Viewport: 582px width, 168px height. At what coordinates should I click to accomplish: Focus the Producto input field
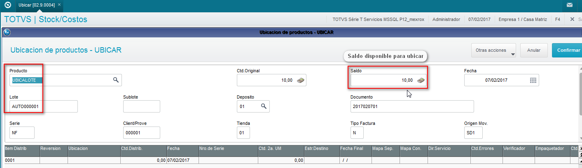65,80
